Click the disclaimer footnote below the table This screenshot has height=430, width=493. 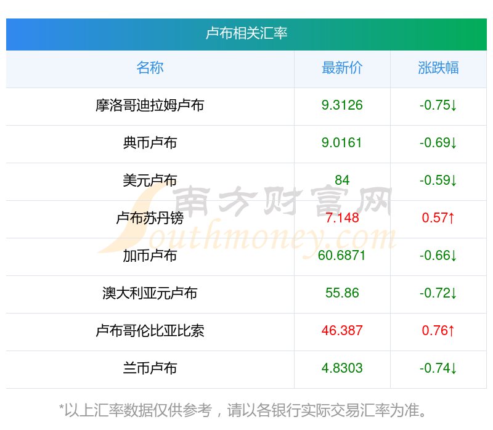[243, 410]
